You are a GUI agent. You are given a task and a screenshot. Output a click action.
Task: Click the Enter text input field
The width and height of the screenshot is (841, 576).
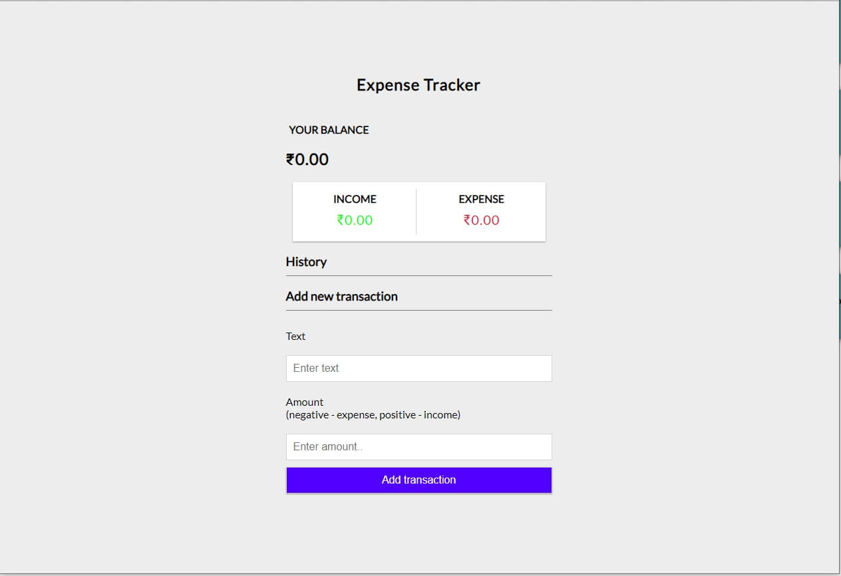(x=419, y=368)
